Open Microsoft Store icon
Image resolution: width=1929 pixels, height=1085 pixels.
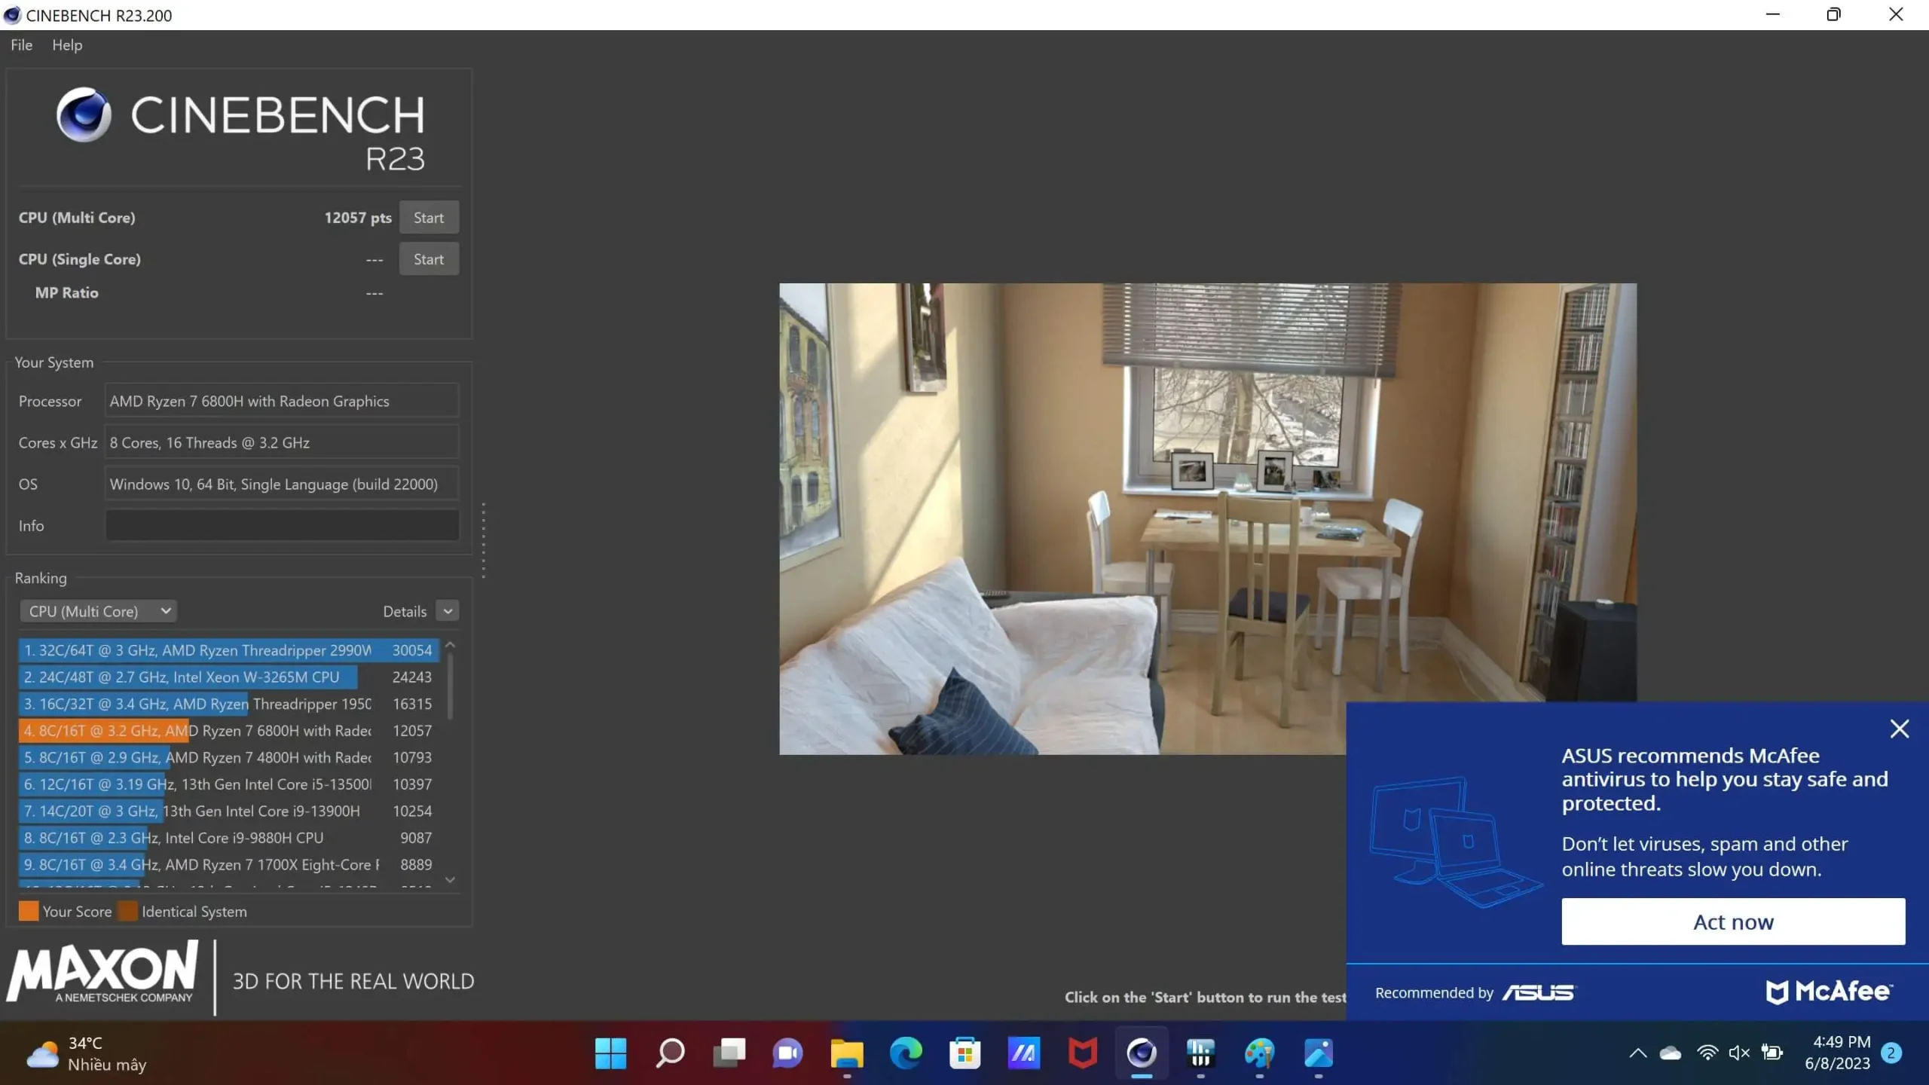click(x=964, y=1053)
